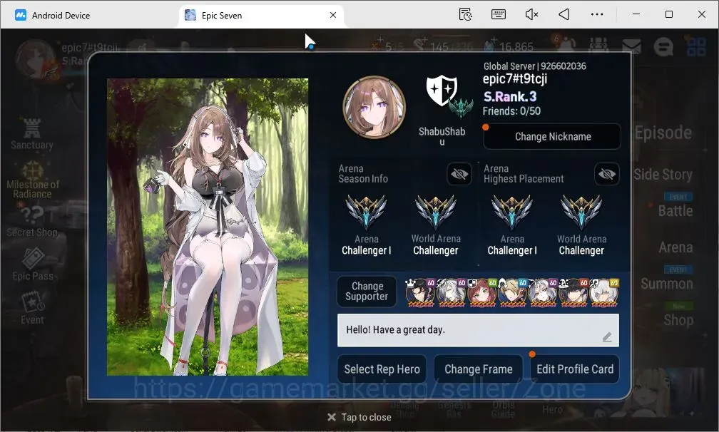The width and height of the screenshot is (719, 432).
Task: Select the sixth supporter hero, dark-haired
Action: coord(573,293)
